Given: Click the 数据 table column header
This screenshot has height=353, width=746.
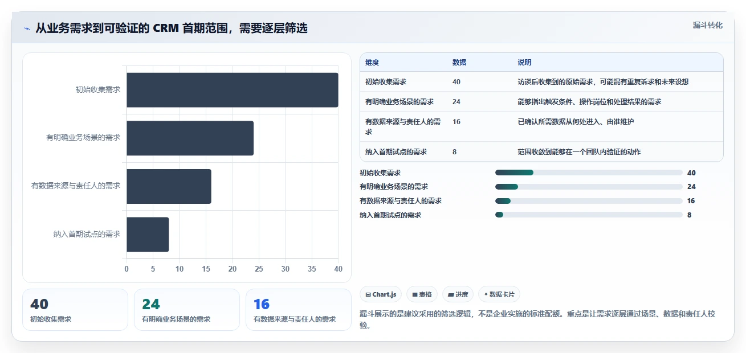Looking at the screenshot, I should pyautogui.click(x=459, y=63).
